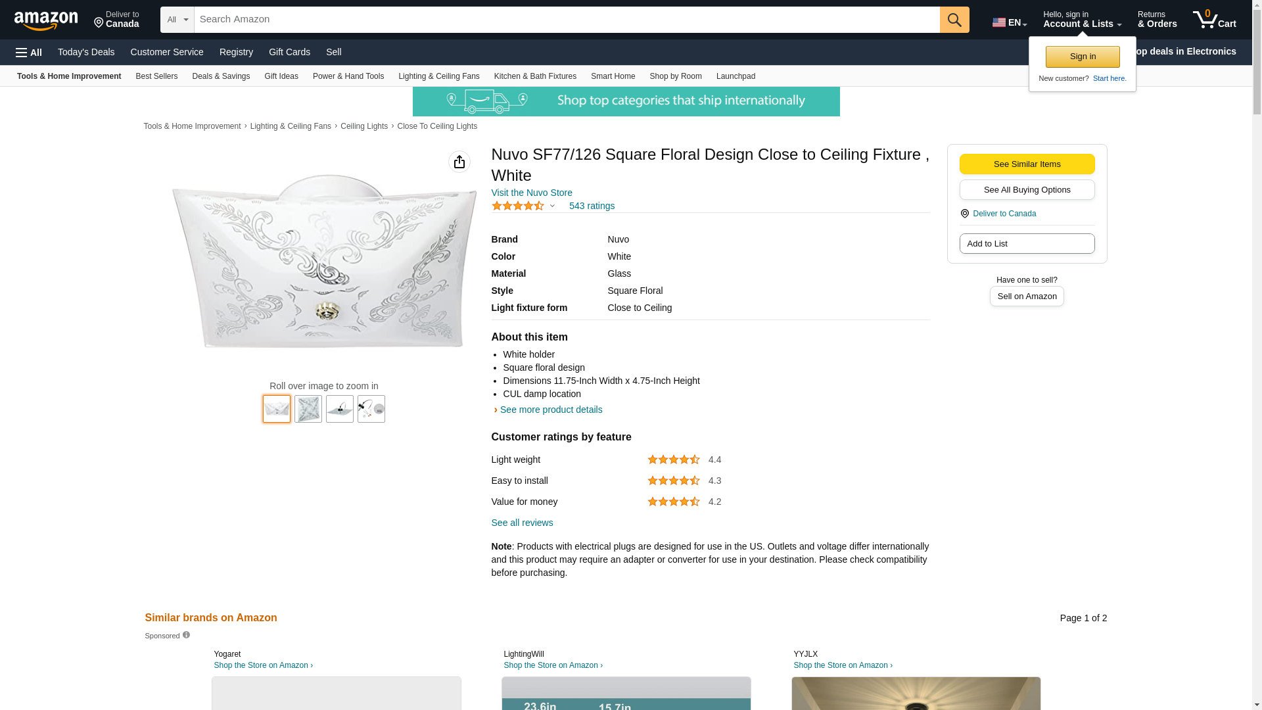1262x710 pixels.
Task: Click the Sponsored info icon
Action: (x=187, y=635)
